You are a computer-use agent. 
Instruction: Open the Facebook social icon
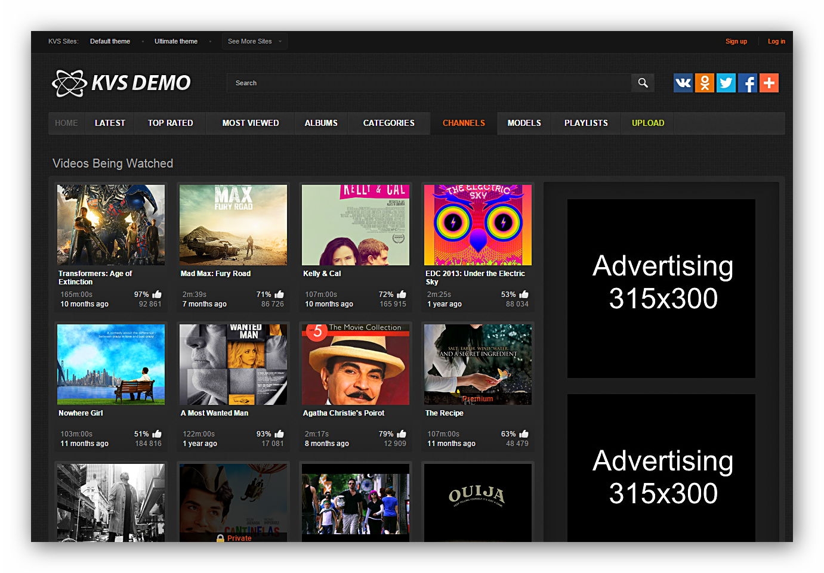[747, 83]
